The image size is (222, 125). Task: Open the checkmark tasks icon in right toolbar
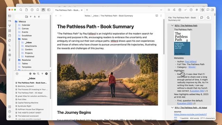pos(186,10)
